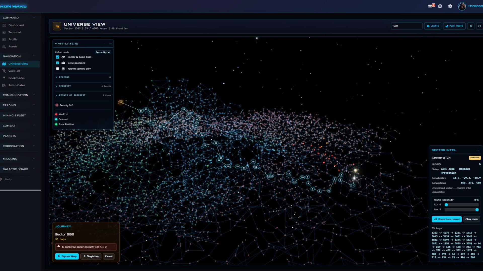Click the Void List sidebar icon
Viewport: 483px width, 271px height.
pyautogui.click(x=4, y=71)
